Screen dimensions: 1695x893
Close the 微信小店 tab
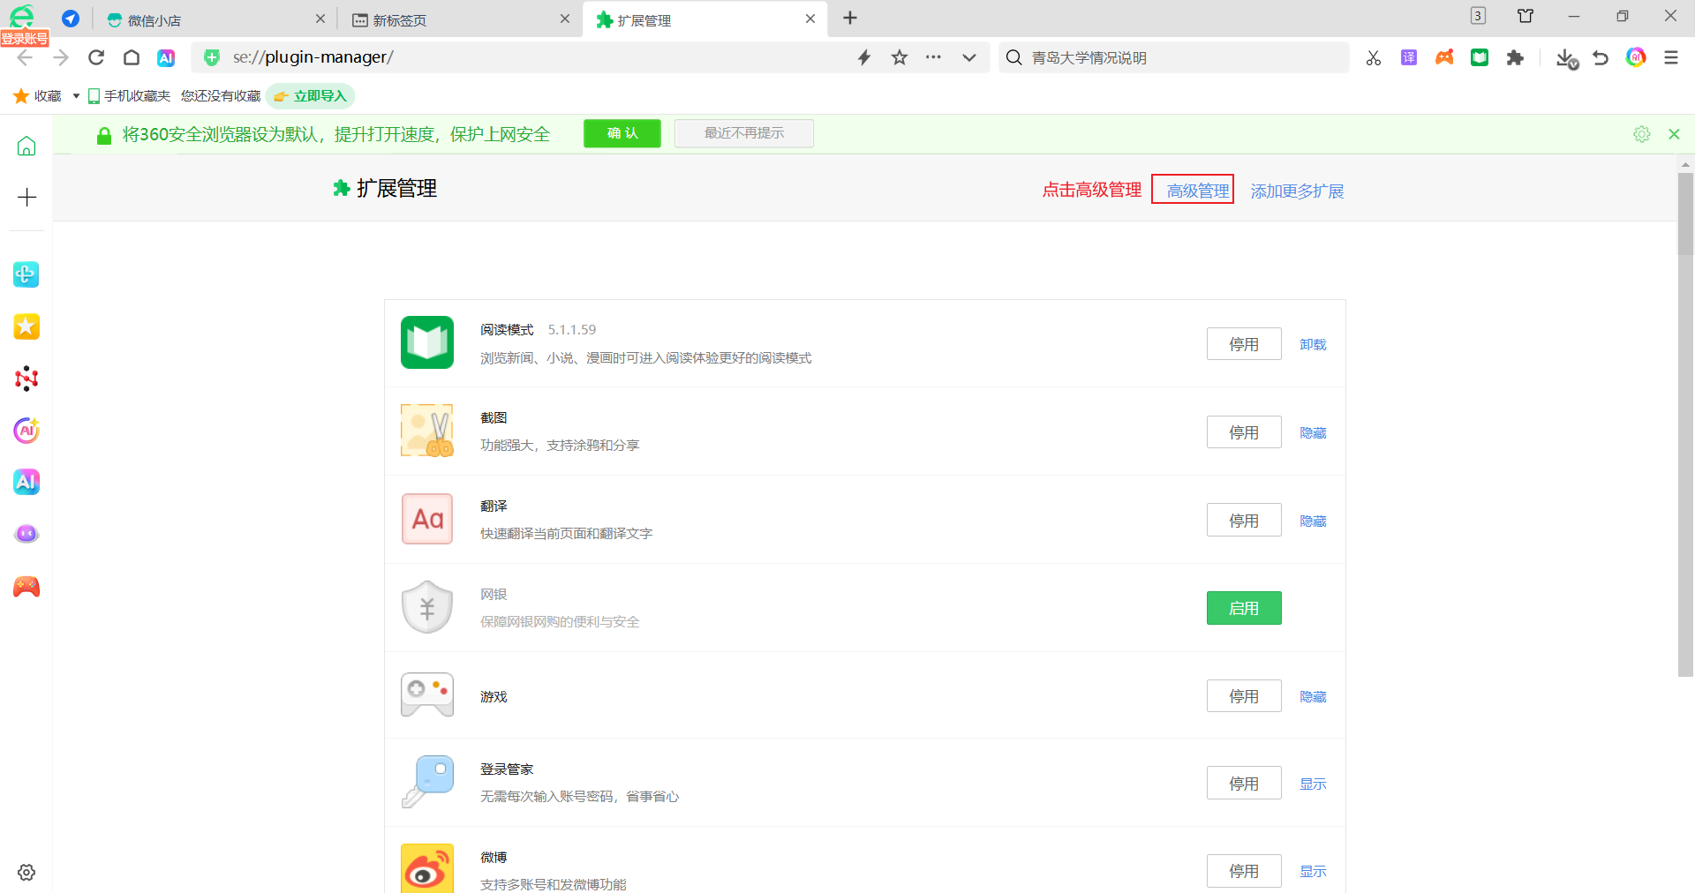[320, 19]
